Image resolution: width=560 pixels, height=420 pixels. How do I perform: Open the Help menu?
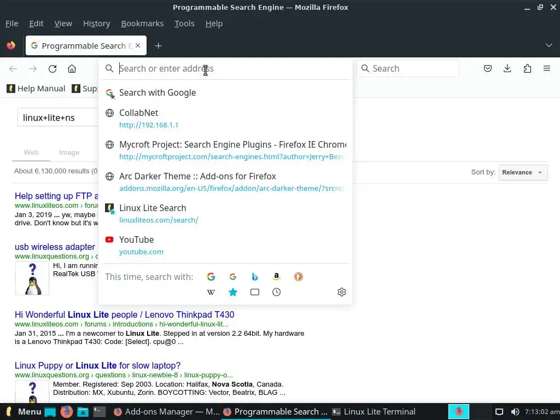(x=214, y=24)
